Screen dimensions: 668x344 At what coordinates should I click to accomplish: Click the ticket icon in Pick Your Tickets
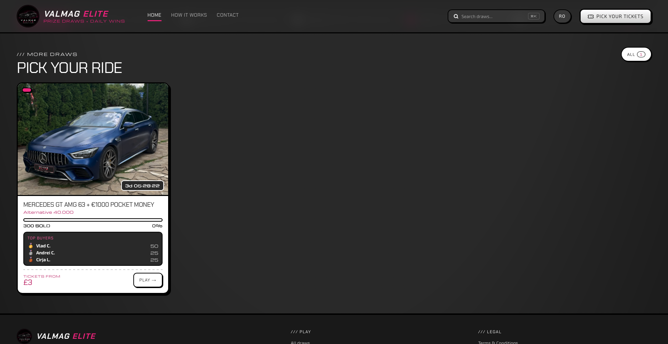pos(590,16)
